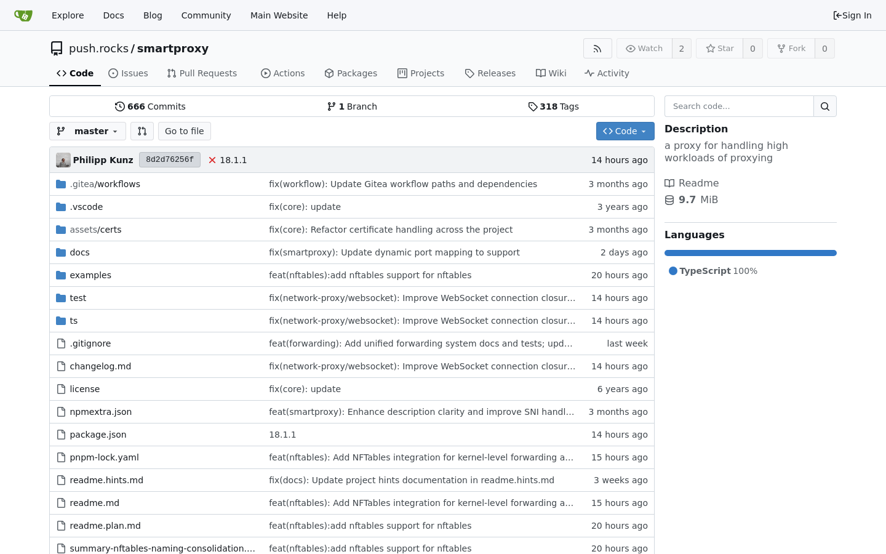Click the package.json file icon
The image size is (886, 554).
point(61,435)
